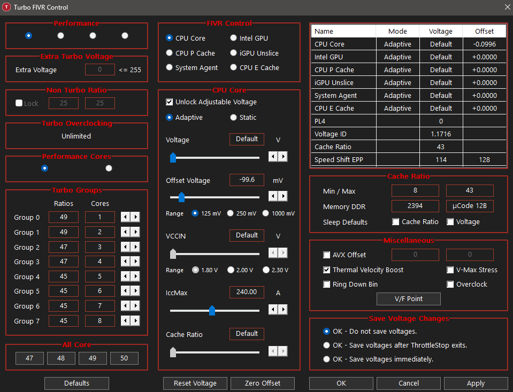Screen dimensions: 513x392
Task: Click the Cache Ratio Max field
Action: [470, 190]
